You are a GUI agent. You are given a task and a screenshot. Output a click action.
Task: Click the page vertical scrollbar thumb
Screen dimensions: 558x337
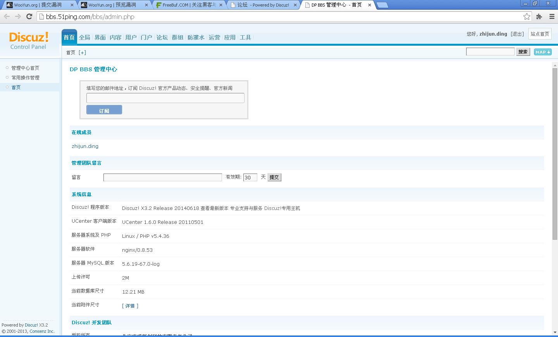tap(555, 154)
